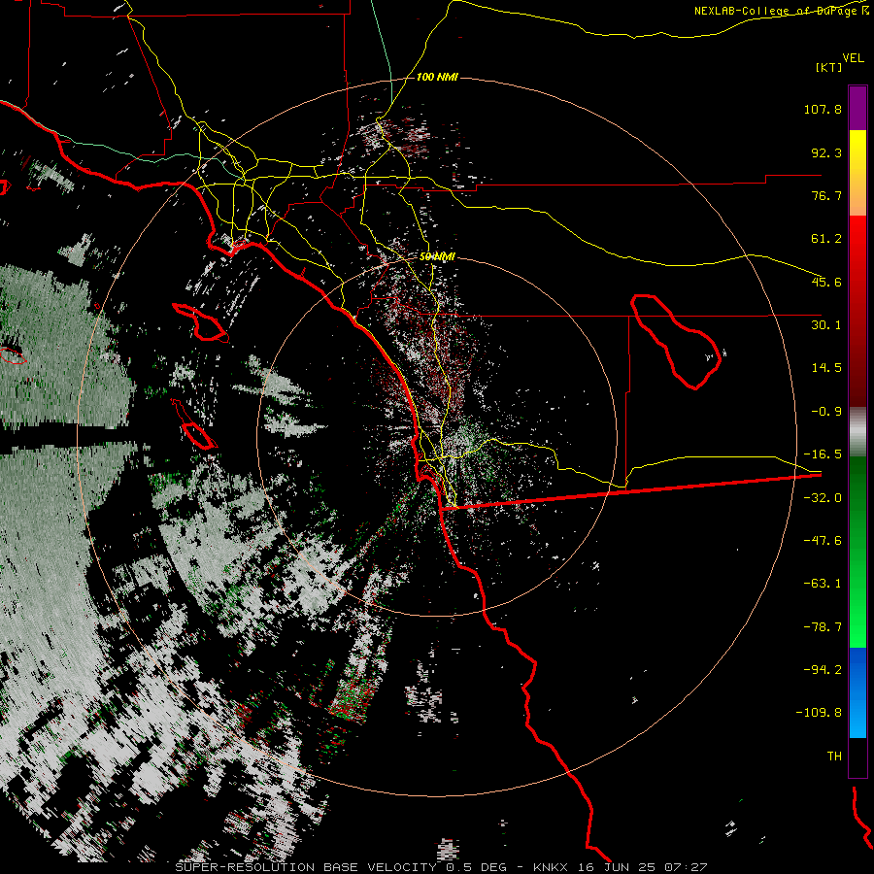Image resolution: width=874 pixels, height=874 pixels.
Task: Click the "50 NMI" range ring label
Action: pyautogui.click(x=437, y=256)
